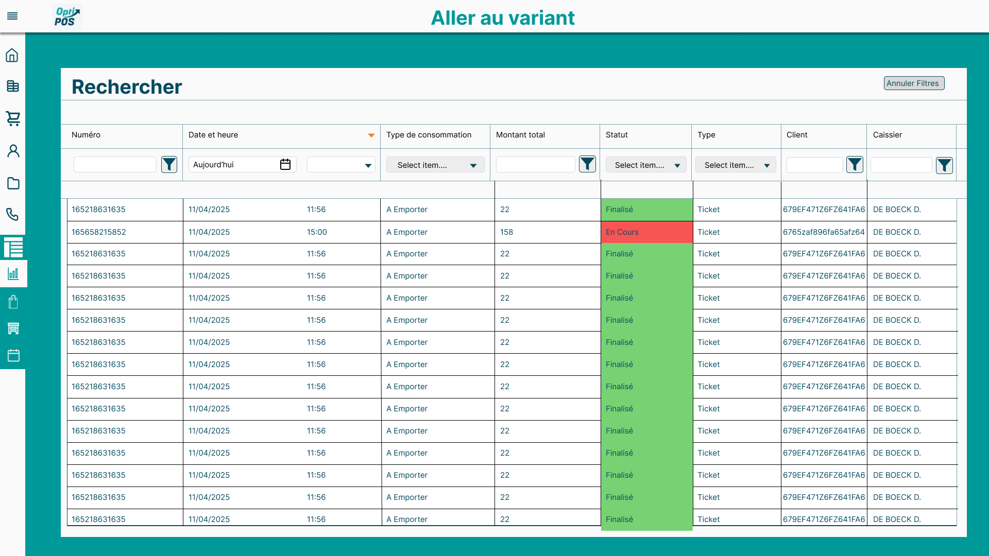Click the Type de consommation column header
Viewport: 989px width, 556px height.
(429, 135)
